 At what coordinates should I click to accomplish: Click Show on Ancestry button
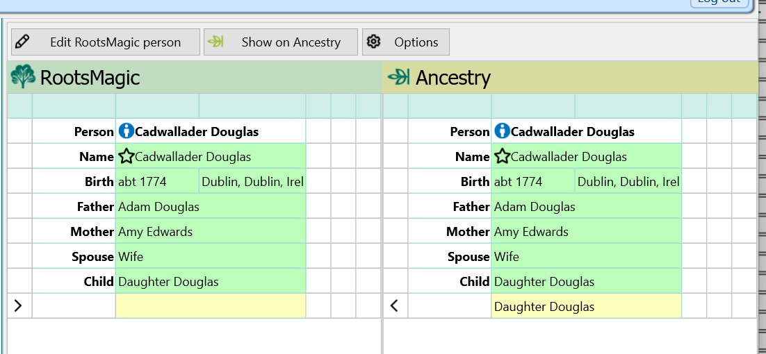pyautogui.click(x=280, y=42)
